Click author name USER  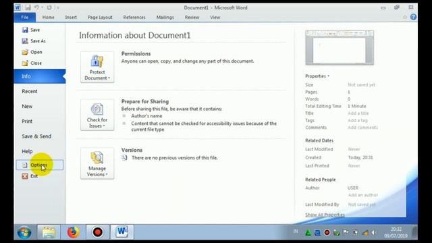point(352,188)
